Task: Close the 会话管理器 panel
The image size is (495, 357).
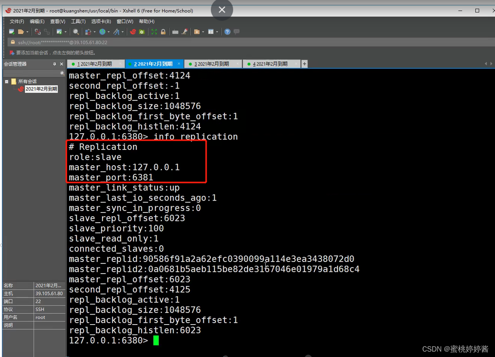Action: [x=61, y=64]
